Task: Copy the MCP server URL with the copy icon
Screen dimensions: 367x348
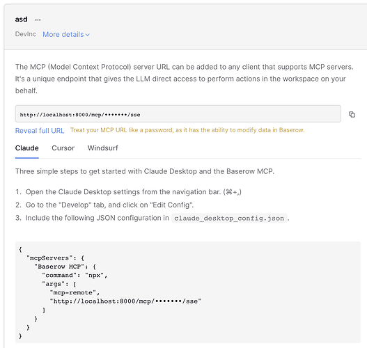Action: pyautogui.click(x=352, y=114)
